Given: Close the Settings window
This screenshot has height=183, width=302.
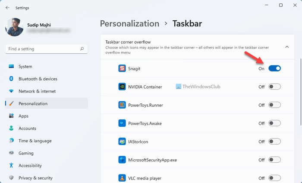Looking at the screenshot, I should (295, 5).
